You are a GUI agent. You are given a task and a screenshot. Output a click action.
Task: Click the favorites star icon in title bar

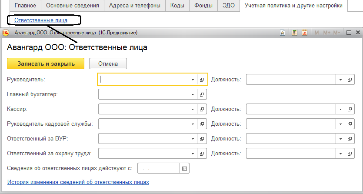pyautogui.click(x=283, y=33)
